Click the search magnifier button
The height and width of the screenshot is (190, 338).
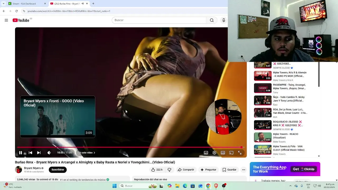(x=212, y=20)
